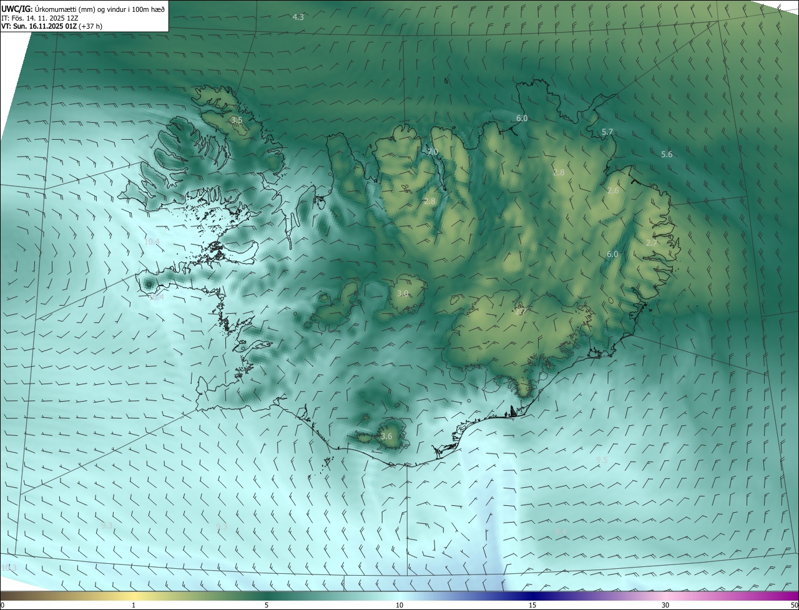
Task: Click the 10.4 value label off the west coast
Action: tap(152, 241)
